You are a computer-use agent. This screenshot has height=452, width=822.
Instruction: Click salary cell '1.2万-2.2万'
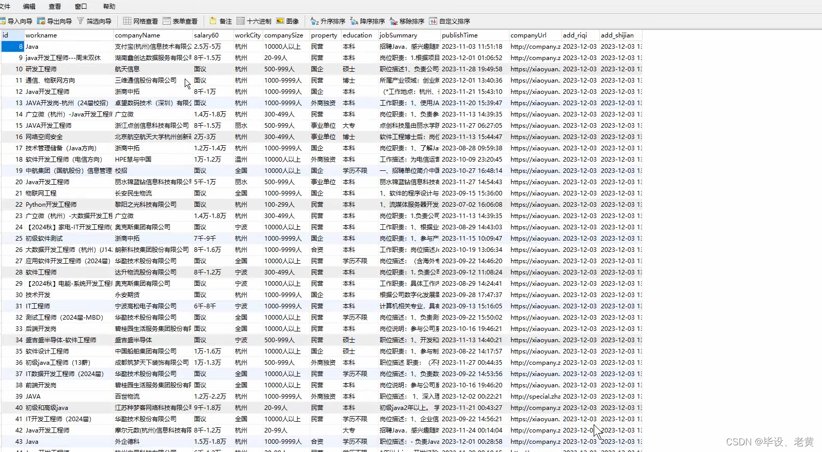213,397
